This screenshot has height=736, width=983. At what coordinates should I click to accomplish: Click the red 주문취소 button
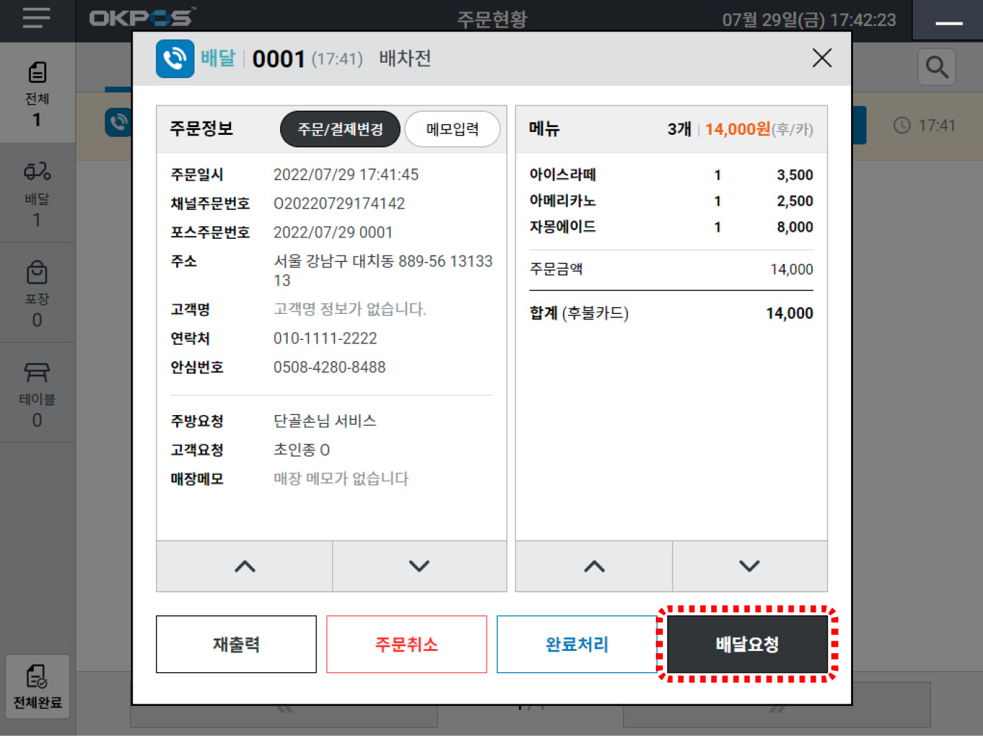coord(407,644)
